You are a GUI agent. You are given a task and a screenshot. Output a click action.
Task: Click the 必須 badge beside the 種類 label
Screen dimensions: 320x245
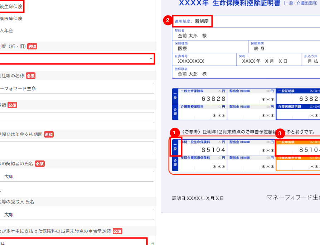(13, 105)
